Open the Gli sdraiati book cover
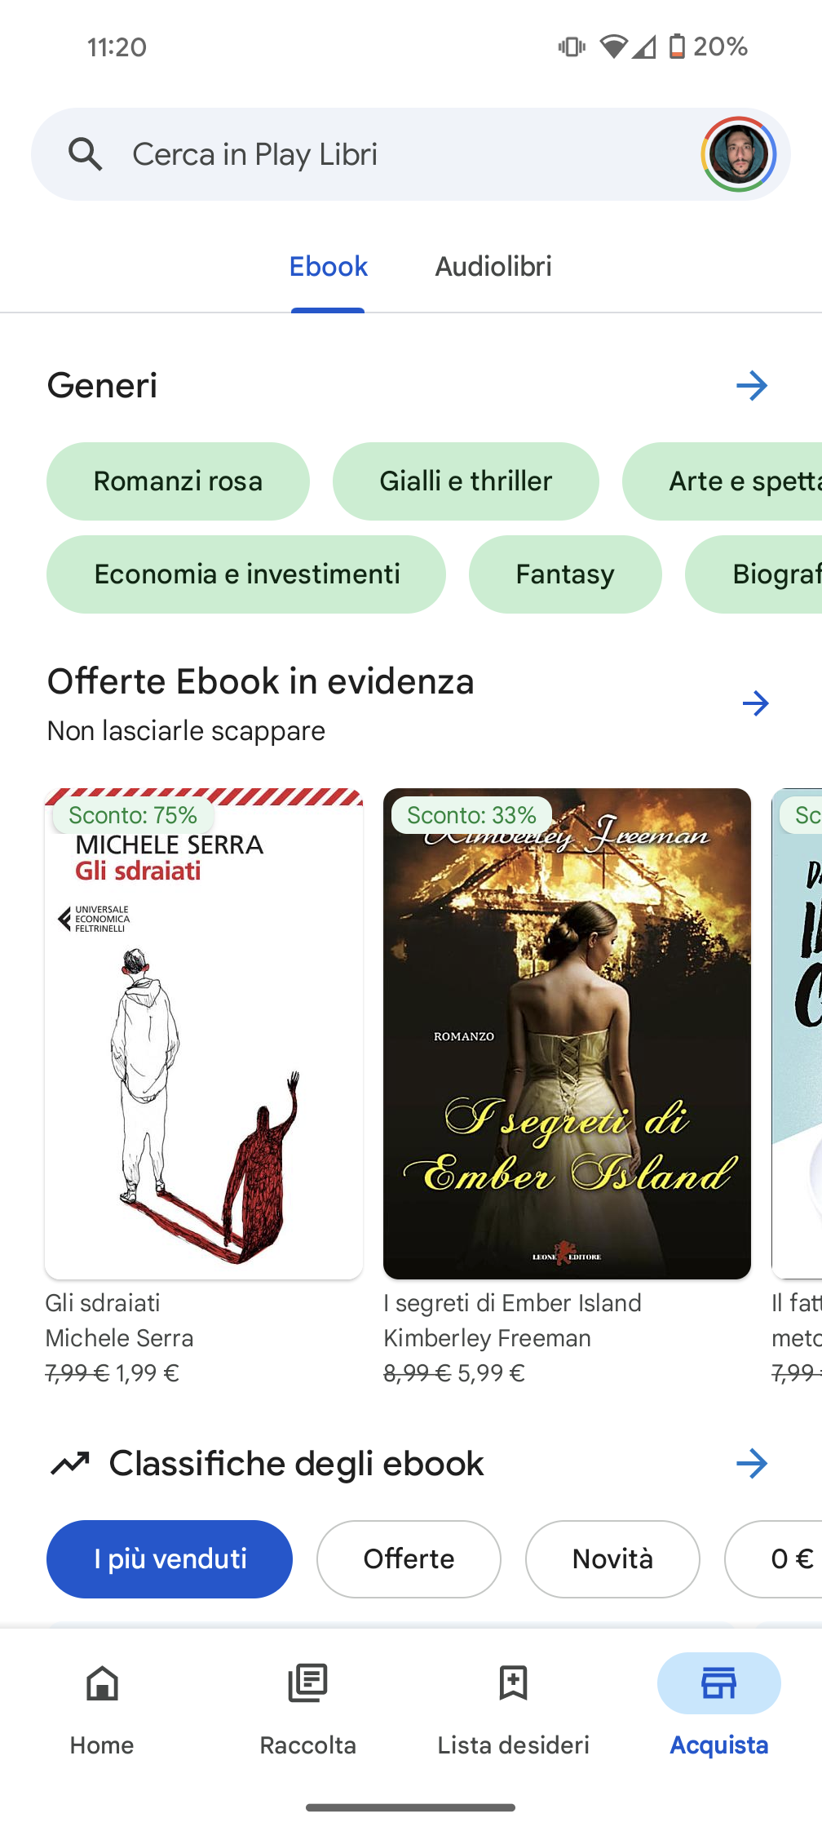822x1831 pixels. [204, 1034]
